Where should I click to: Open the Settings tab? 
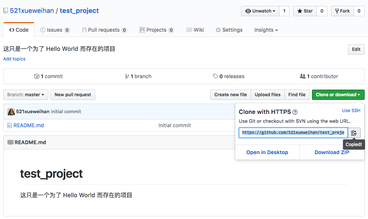(x=229, y=30)
